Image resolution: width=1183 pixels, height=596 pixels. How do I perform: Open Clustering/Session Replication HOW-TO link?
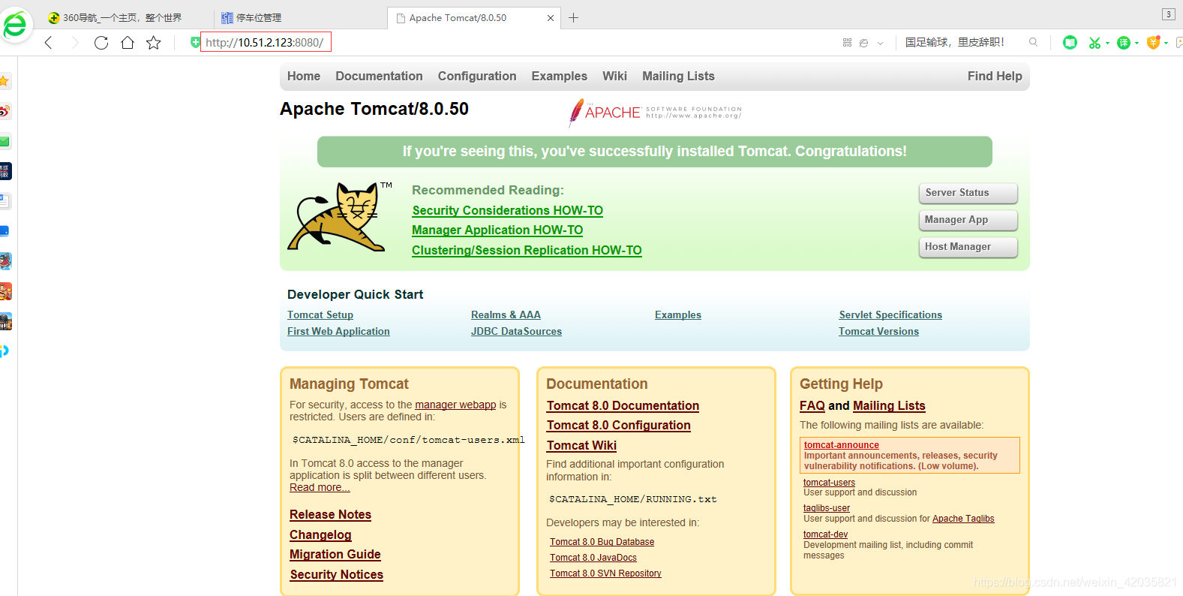[x=527, y=251]
